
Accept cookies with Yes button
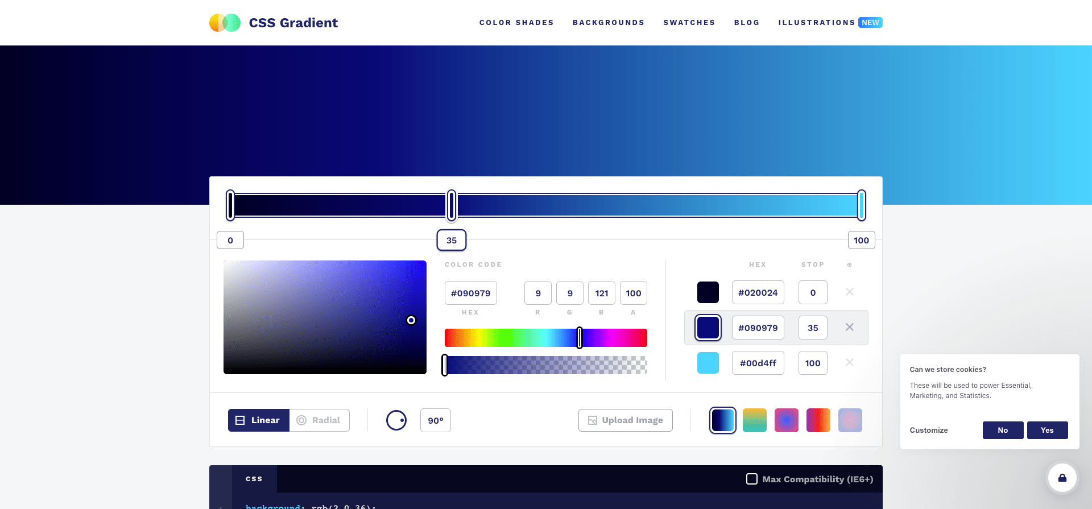click(x=1048, y=430)
